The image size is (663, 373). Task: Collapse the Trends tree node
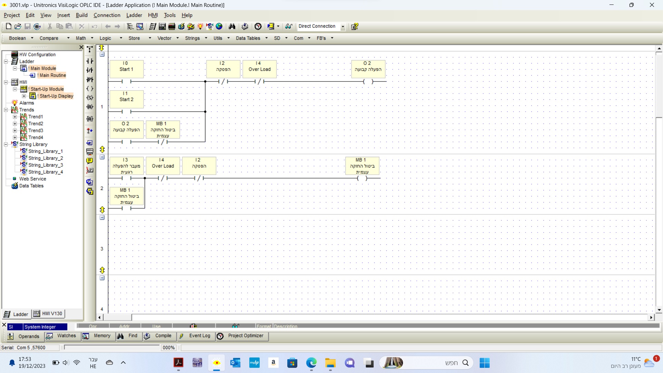click(6, 110)
